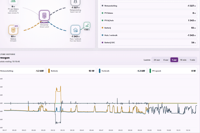Click the orange Batterij color dot in the list

[x=102, y=28]
